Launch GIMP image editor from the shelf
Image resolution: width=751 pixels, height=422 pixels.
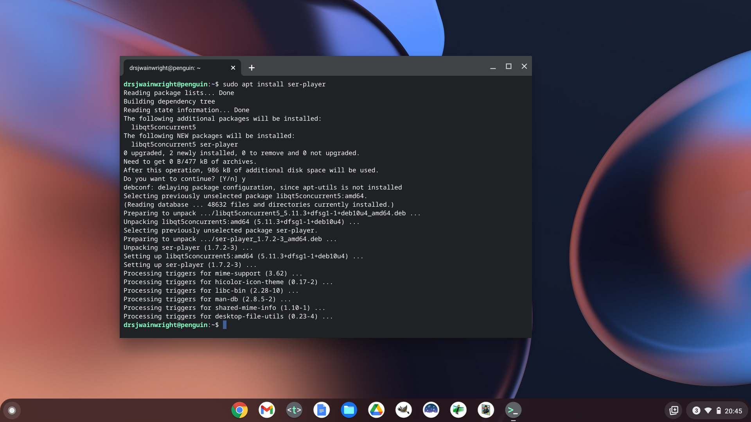point(404,410)
